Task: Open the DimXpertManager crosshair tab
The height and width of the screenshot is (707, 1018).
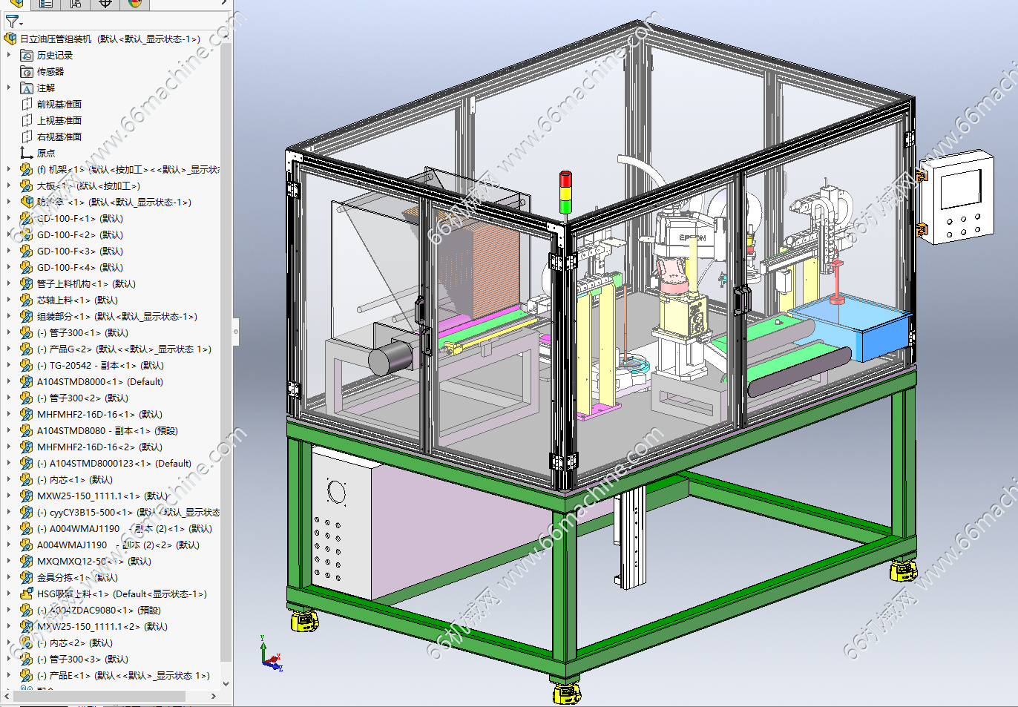Action: coord(105,4)
